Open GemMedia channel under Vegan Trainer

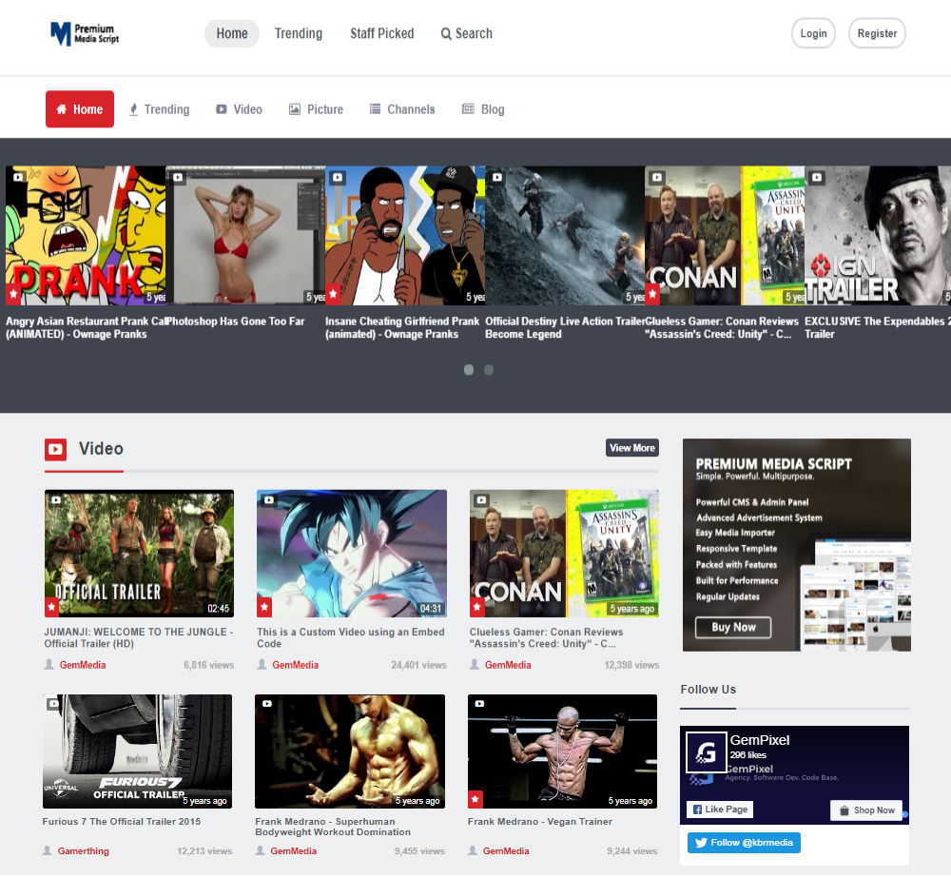tap(506, 850)
